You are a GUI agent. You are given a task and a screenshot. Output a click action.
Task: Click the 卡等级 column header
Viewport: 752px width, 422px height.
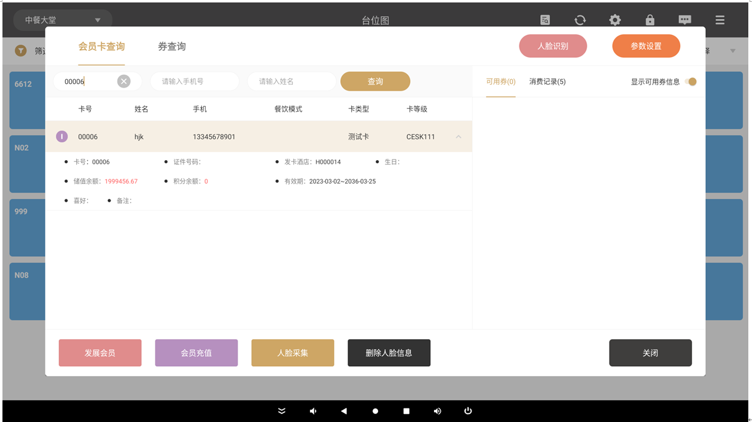(417, 109)
